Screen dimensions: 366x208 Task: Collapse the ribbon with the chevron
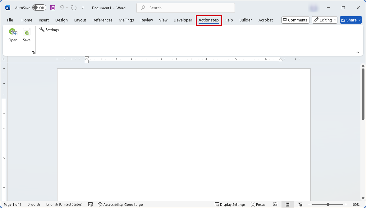coord(358,52)
